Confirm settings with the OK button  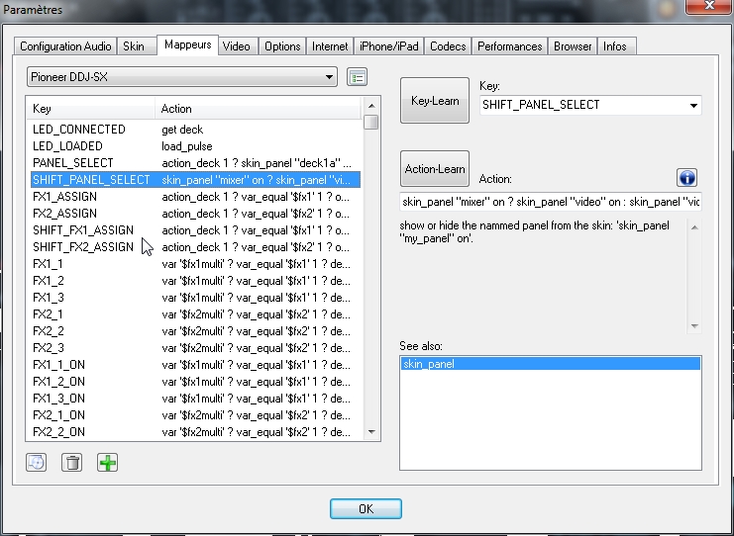[x=366, y=508]
